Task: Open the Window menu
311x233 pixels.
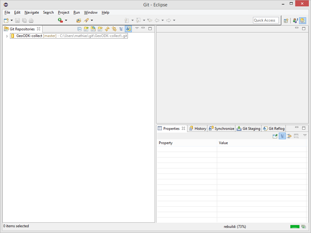Action: pyautogui.click(x=91, y=12)
